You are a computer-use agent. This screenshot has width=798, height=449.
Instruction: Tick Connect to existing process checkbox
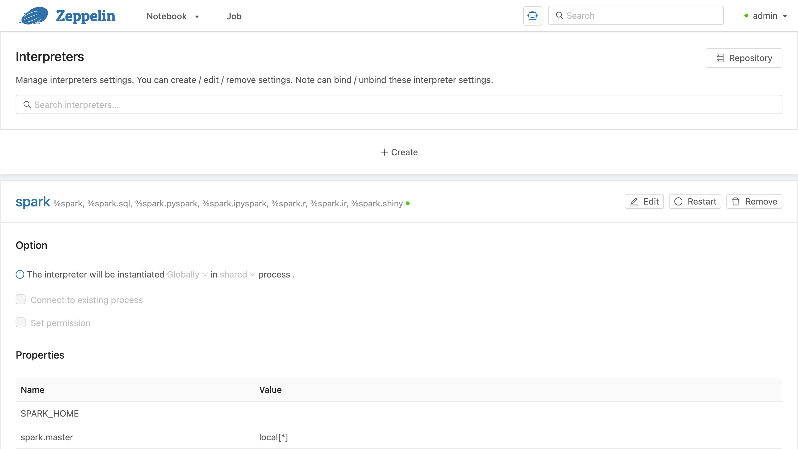click(21, 300)
